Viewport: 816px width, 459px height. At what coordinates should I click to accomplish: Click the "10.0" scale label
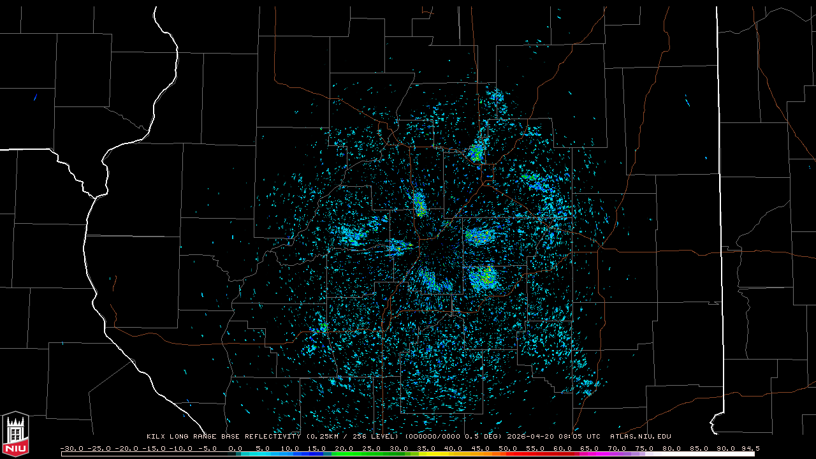tap(290, 448)
